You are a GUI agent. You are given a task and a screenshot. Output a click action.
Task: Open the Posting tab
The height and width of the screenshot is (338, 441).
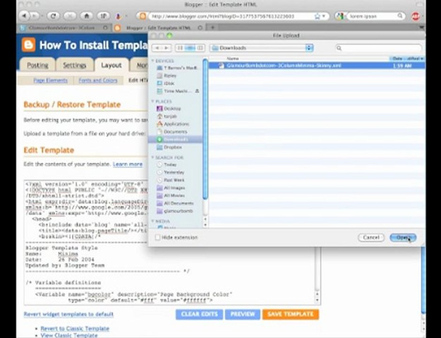point(38,65)
